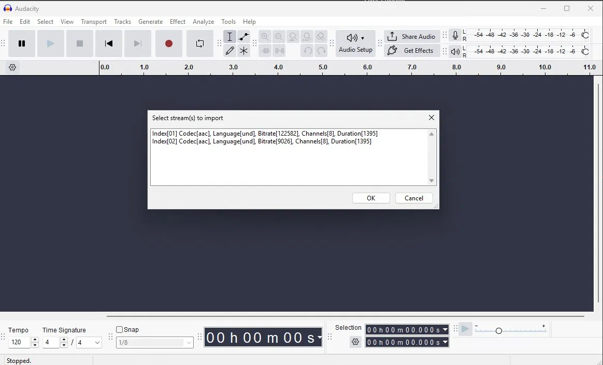
Task: Open the Generate menu
Action: (150, 22)
